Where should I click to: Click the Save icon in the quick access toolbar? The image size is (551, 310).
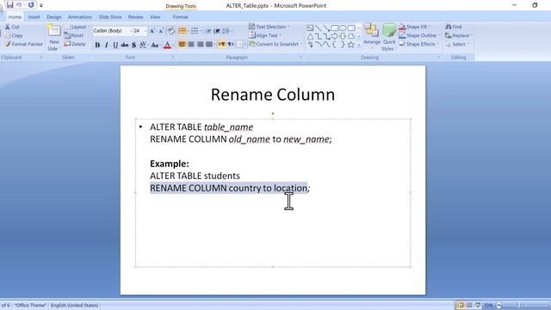[9, 5]
